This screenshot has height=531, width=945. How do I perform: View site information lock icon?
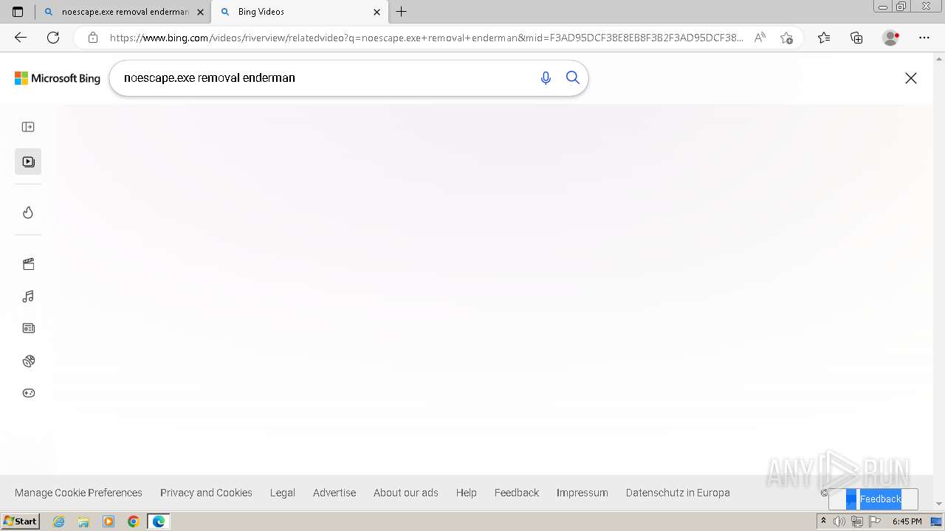pos(93,38)
